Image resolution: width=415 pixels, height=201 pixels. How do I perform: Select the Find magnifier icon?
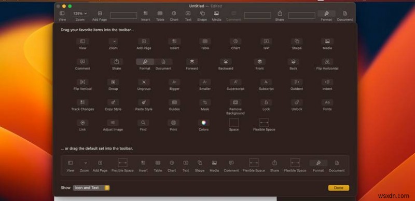(143, 123)
